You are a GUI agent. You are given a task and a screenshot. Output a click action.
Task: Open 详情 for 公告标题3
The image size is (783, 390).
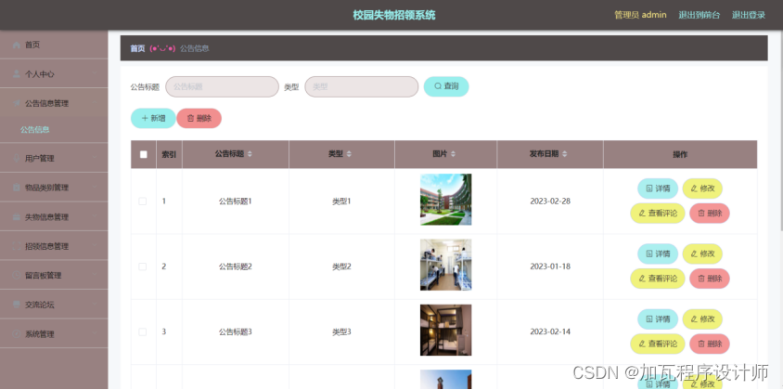click(658, 319)
